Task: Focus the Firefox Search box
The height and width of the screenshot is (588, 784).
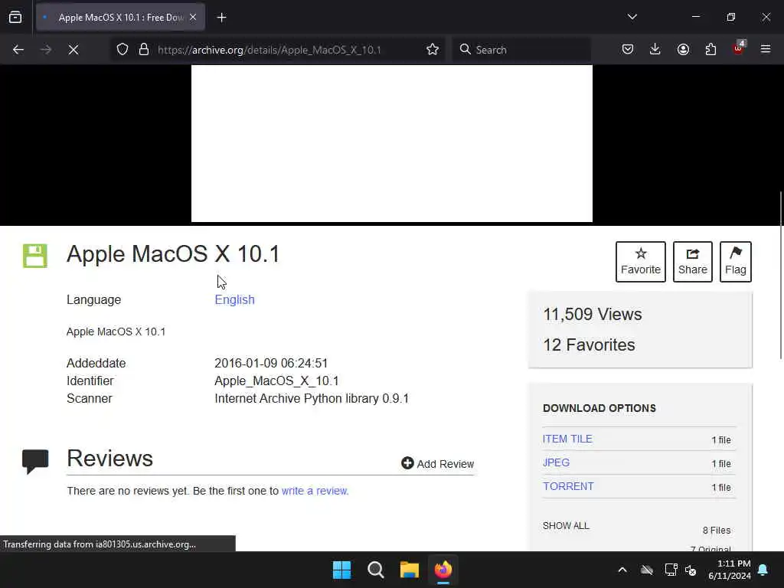Action: 521,50
